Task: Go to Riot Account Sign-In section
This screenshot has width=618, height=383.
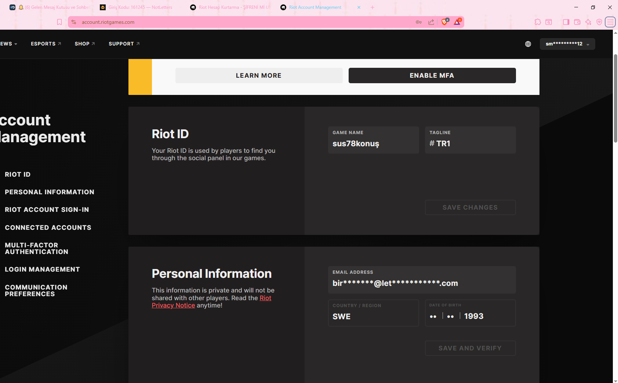Action: 47,210
